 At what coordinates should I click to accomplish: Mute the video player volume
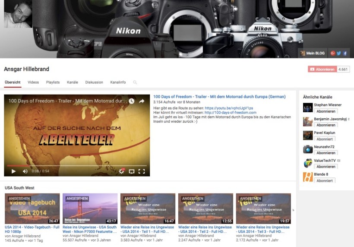pos(25,171)
